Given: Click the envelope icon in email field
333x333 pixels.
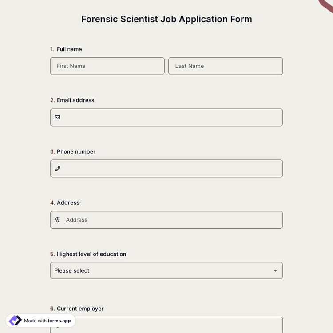Looking at the screenshot, I should tap(58, 118).
